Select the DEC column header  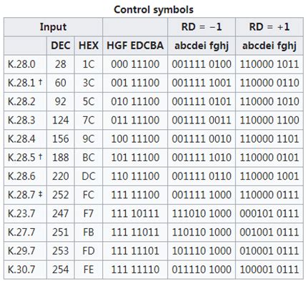point(61,46)
